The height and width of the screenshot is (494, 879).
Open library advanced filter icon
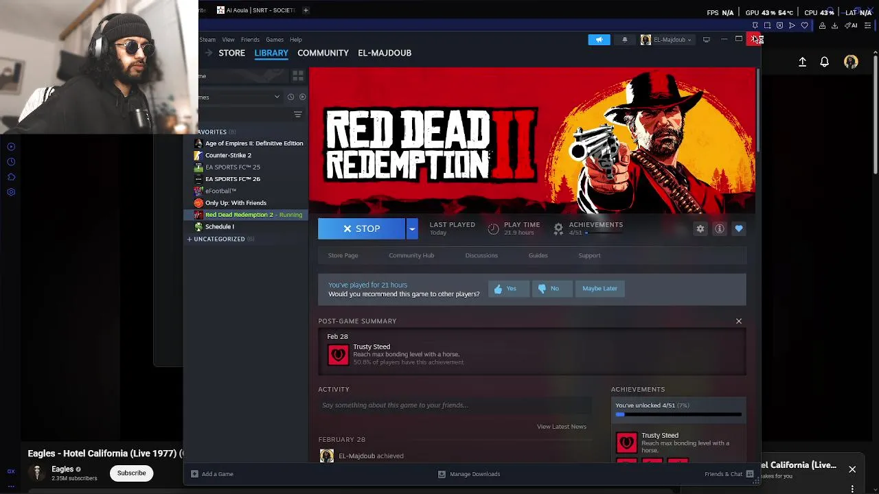click(298, 115)
